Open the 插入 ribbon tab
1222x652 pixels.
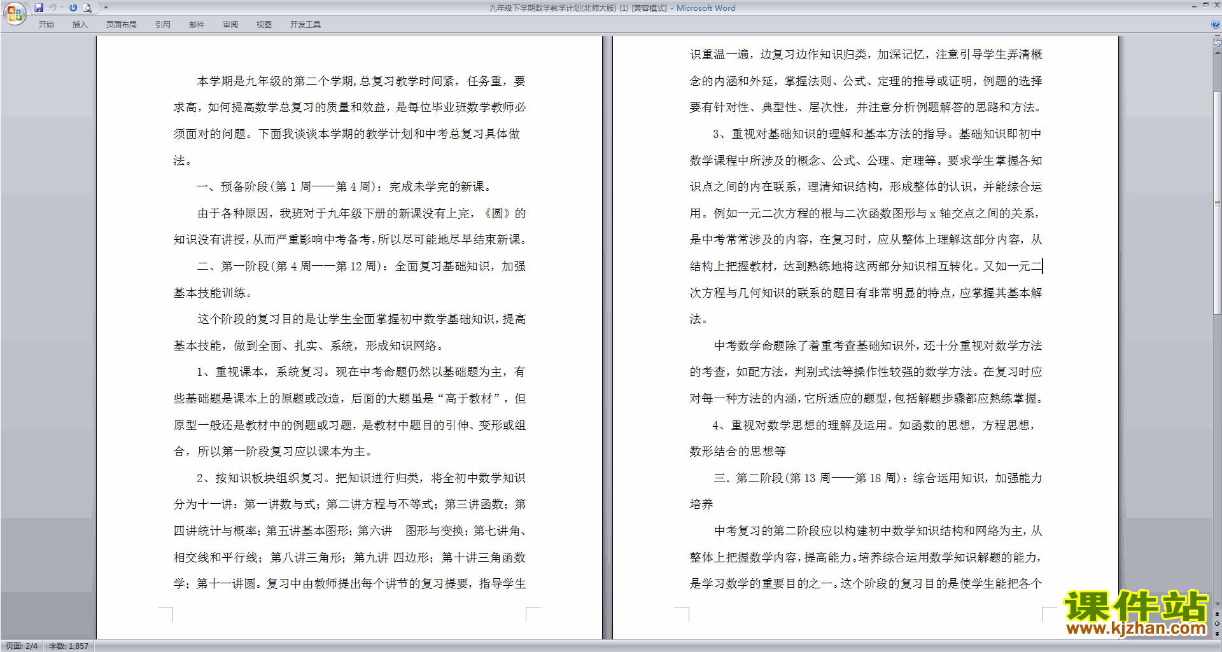click(80, 24)
